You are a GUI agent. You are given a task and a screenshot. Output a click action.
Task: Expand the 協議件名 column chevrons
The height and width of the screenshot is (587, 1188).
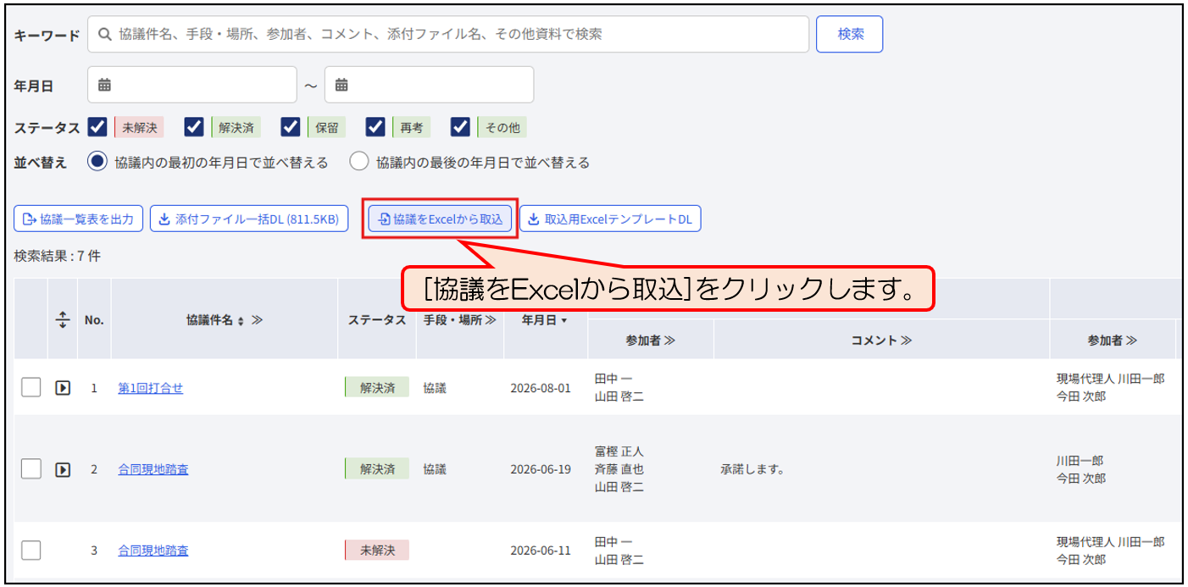coord(257,320)
